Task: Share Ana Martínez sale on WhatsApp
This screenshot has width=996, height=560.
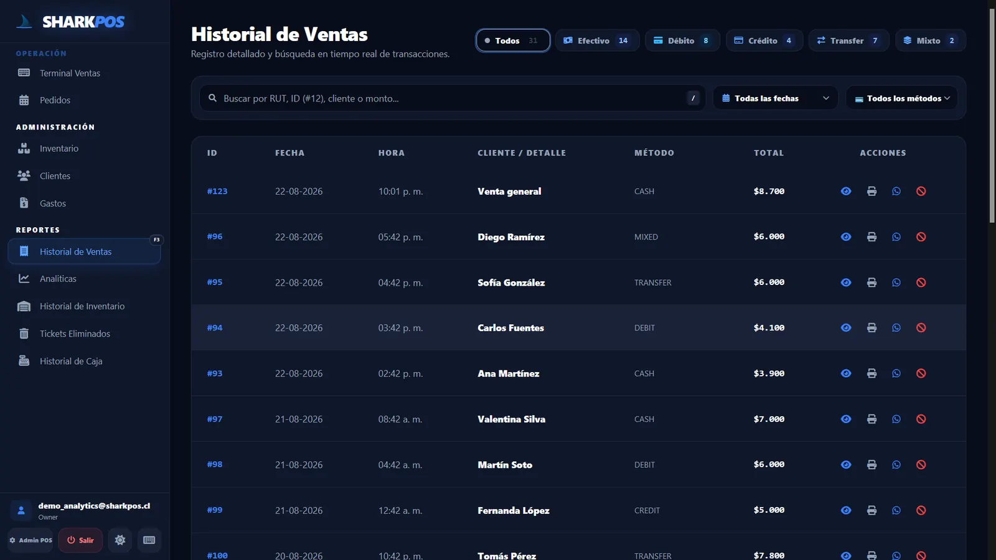Action: (x=896, y=373)
